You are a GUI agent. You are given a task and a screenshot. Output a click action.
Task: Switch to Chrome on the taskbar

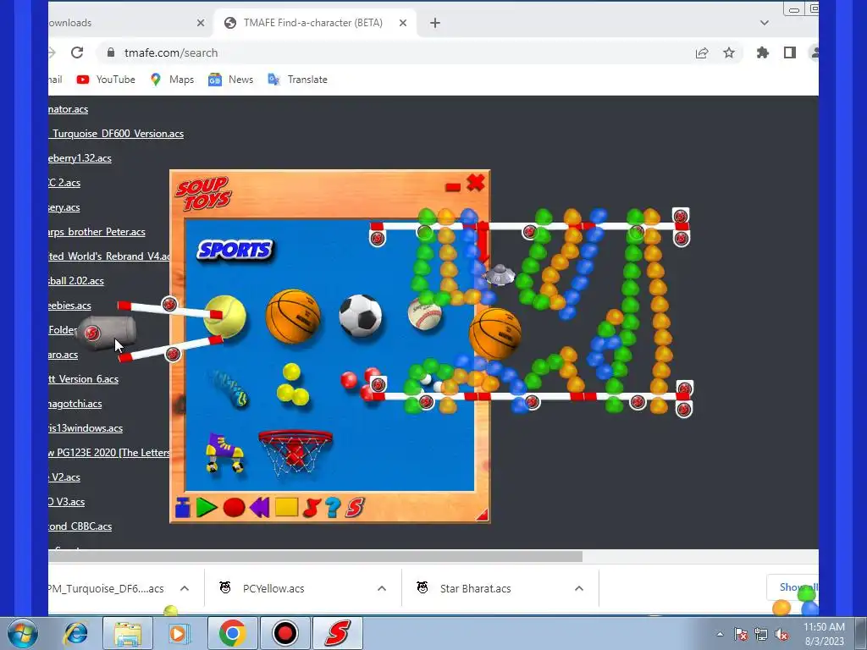pos(232,633)
